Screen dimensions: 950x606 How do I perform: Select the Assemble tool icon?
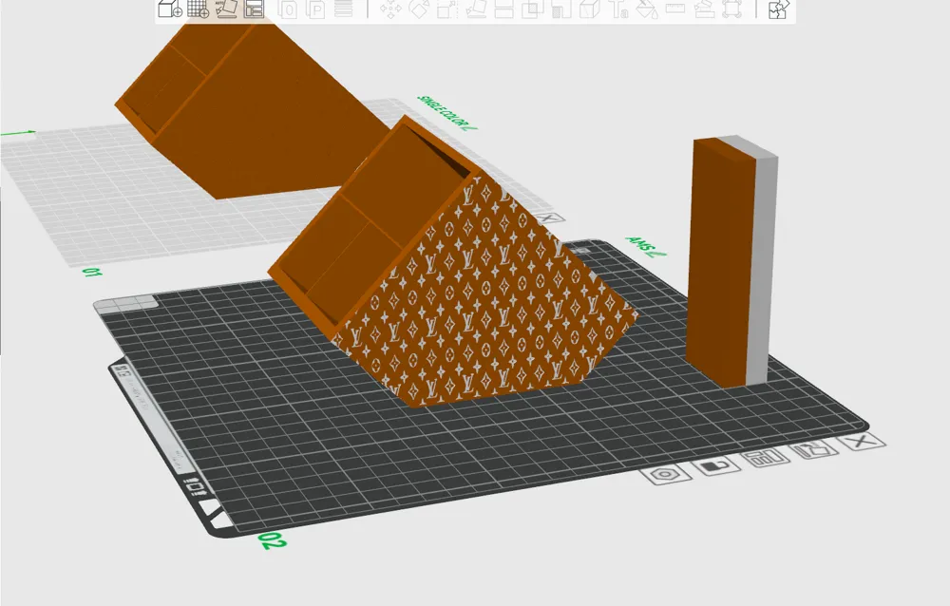click(x=704, y=9)
